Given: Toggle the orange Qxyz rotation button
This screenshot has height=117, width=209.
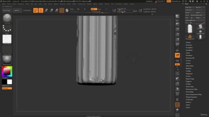Looking at the screenshot, I should pyautogui.click(x=177, y=64).
